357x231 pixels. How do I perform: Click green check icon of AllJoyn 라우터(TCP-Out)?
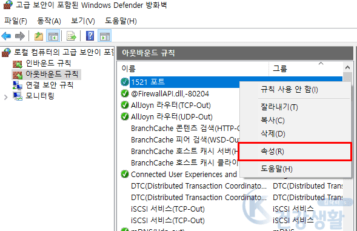125,105
